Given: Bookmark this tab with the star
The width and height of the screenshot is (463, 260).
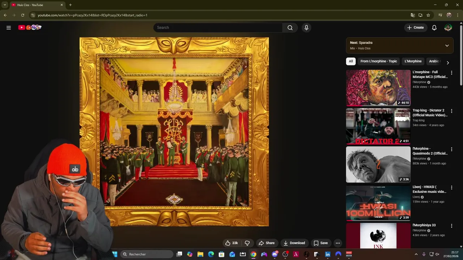Looking at the screenshot, I should coord(428,15).
